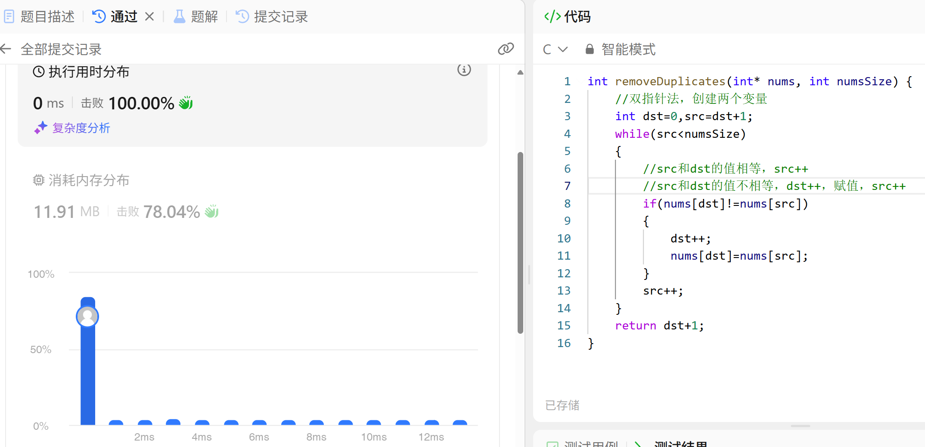Click 全部提交记录 link
The height and width of the screenshot is (447, 925).
coord(61,49)
